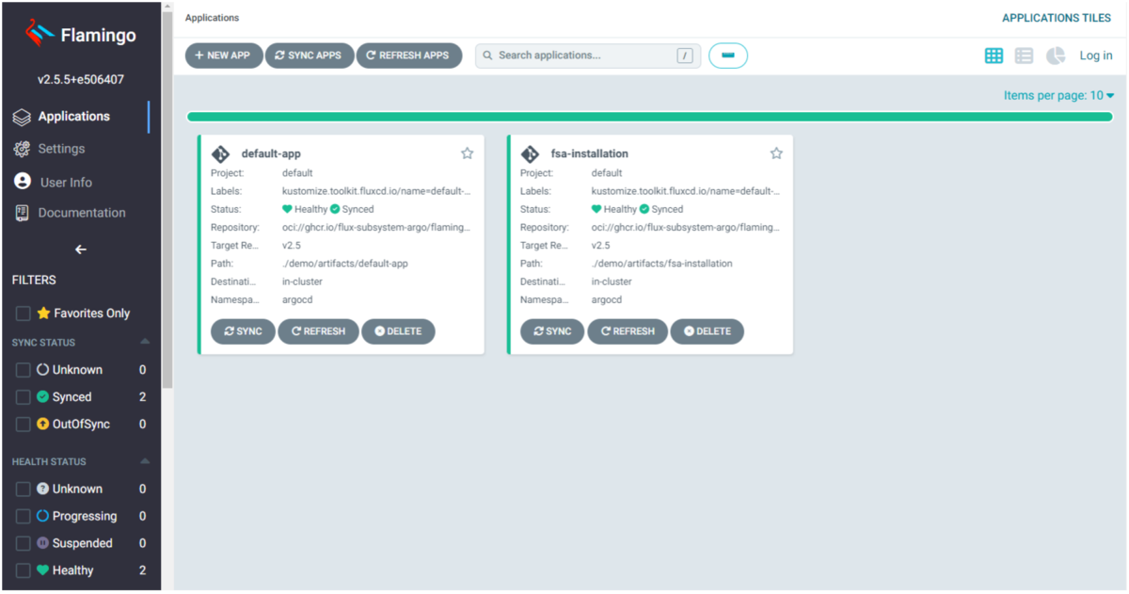Click the sidebar vertical scrollbar

pyautogui.click(x=167, y=198)
